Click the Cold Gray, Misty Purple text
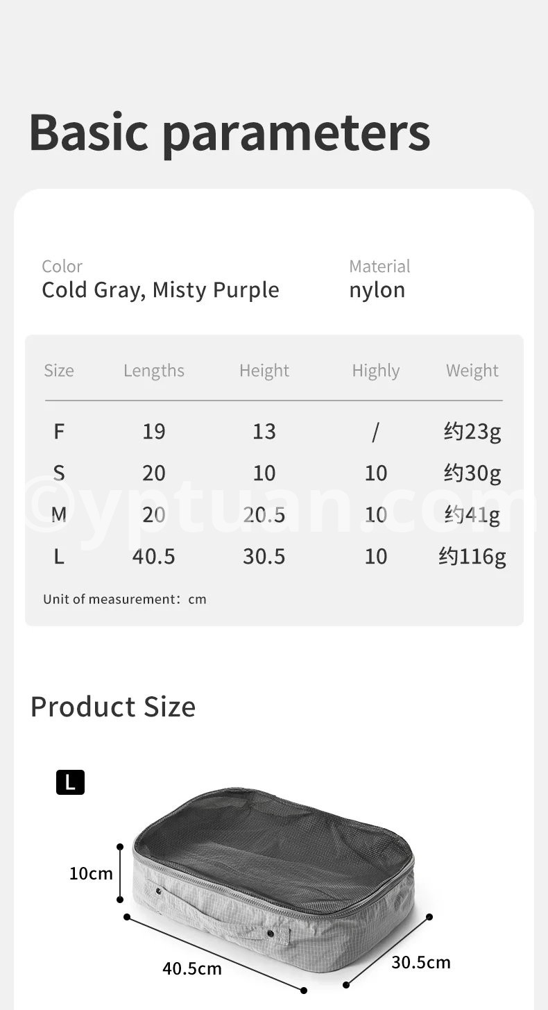This screenshot has height=1010, width=548. click(x=160, y=290)
